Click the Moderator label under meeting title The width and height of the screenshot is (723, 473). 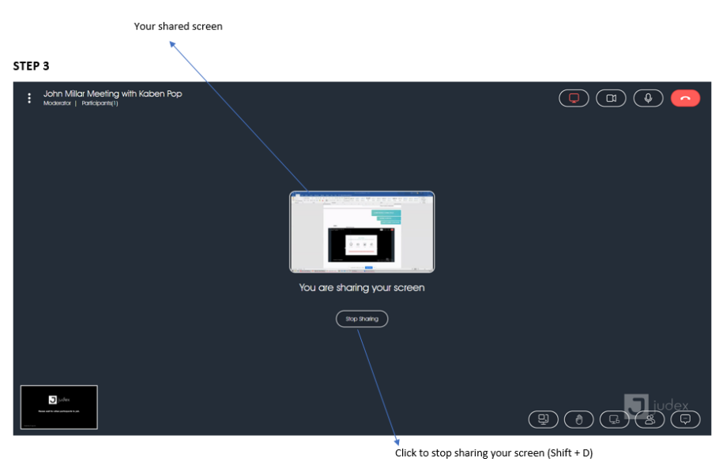(57, 104)
